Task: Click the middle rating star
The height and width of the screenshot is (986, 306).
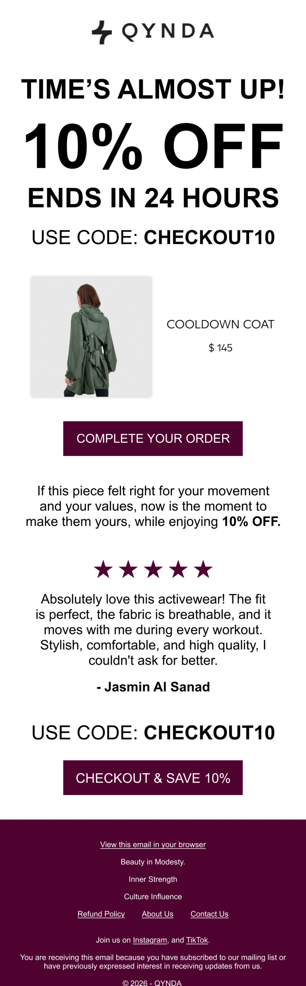Action: pyautogui.click(x=153, y=569)
